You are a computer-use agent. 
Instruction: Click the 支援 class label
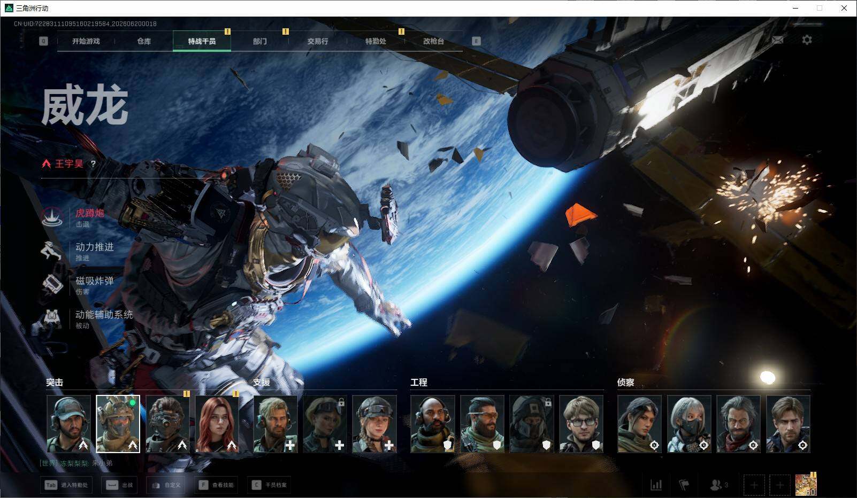pos(262,383)
